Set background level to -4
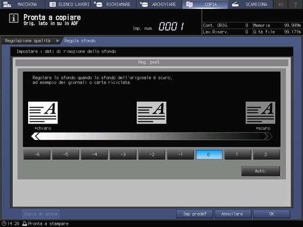The height and width of the screenshot is (227, 303). tap(94, 154)
